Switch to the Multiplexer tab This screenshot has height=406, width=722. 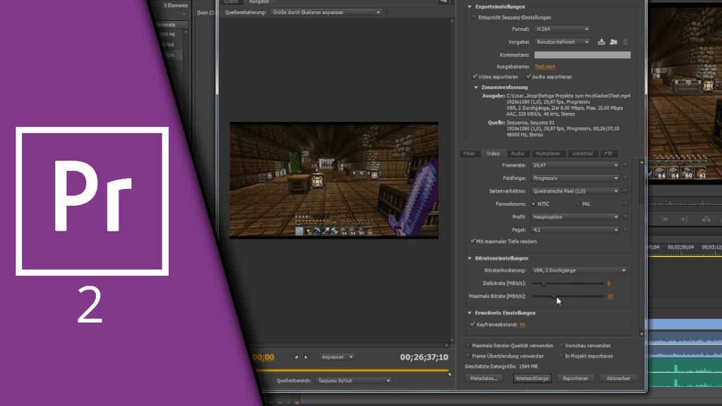(548, 153)
